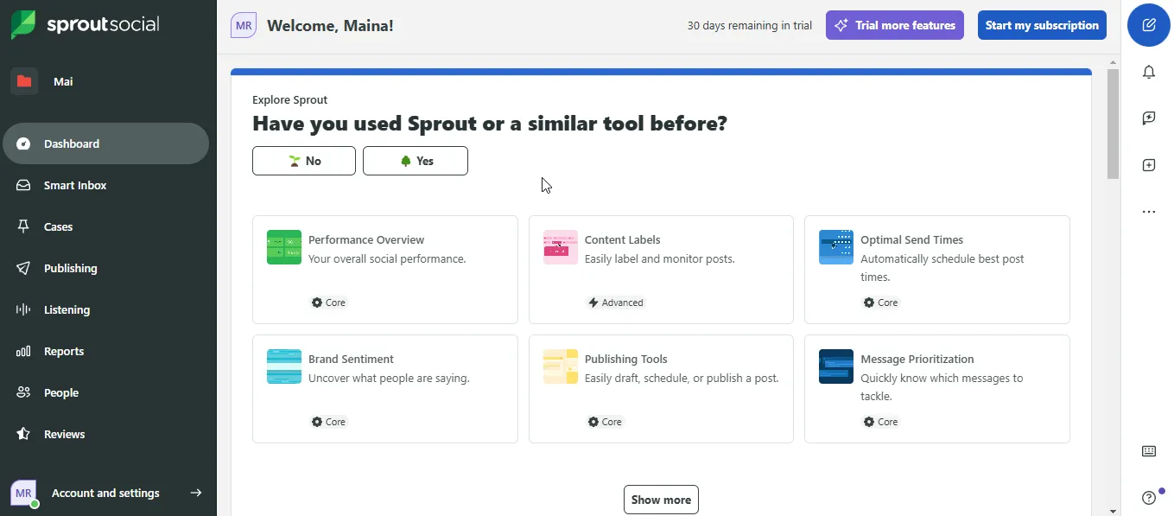This screenshot has height=516, width=1174.
Task: Go to Cases label in sidebar
Action: (59, 226)
